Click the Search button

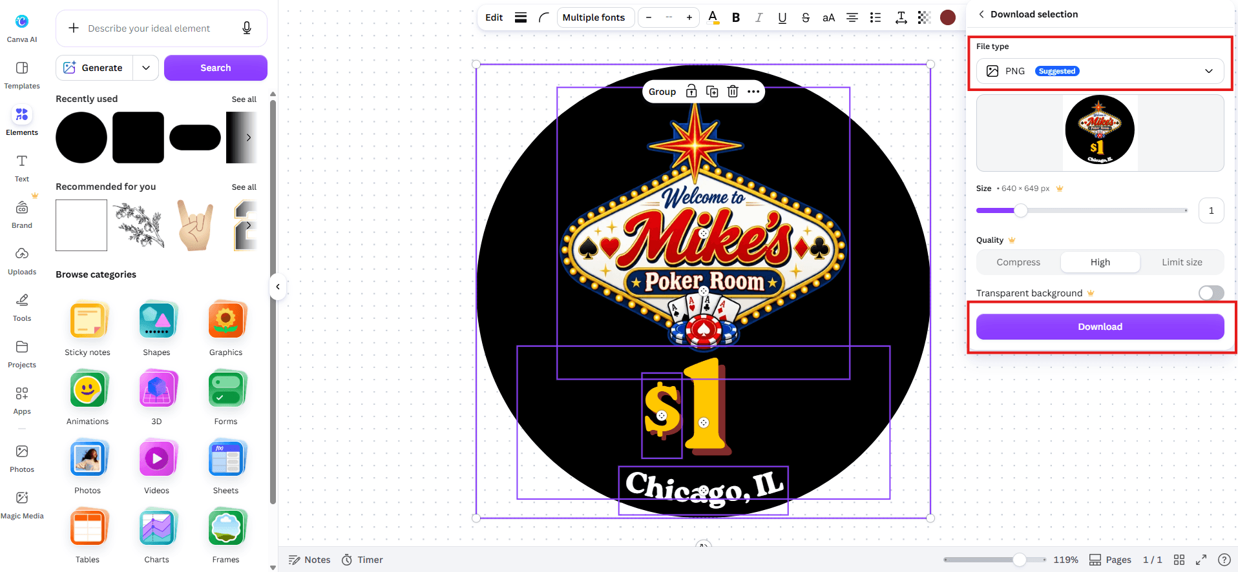(x=216, y=68)
